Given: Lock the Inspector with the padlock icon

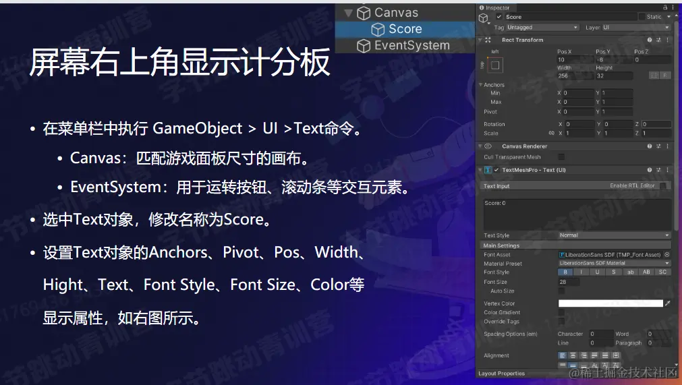Looking at the screenshot, I should [x=664, y=7].
